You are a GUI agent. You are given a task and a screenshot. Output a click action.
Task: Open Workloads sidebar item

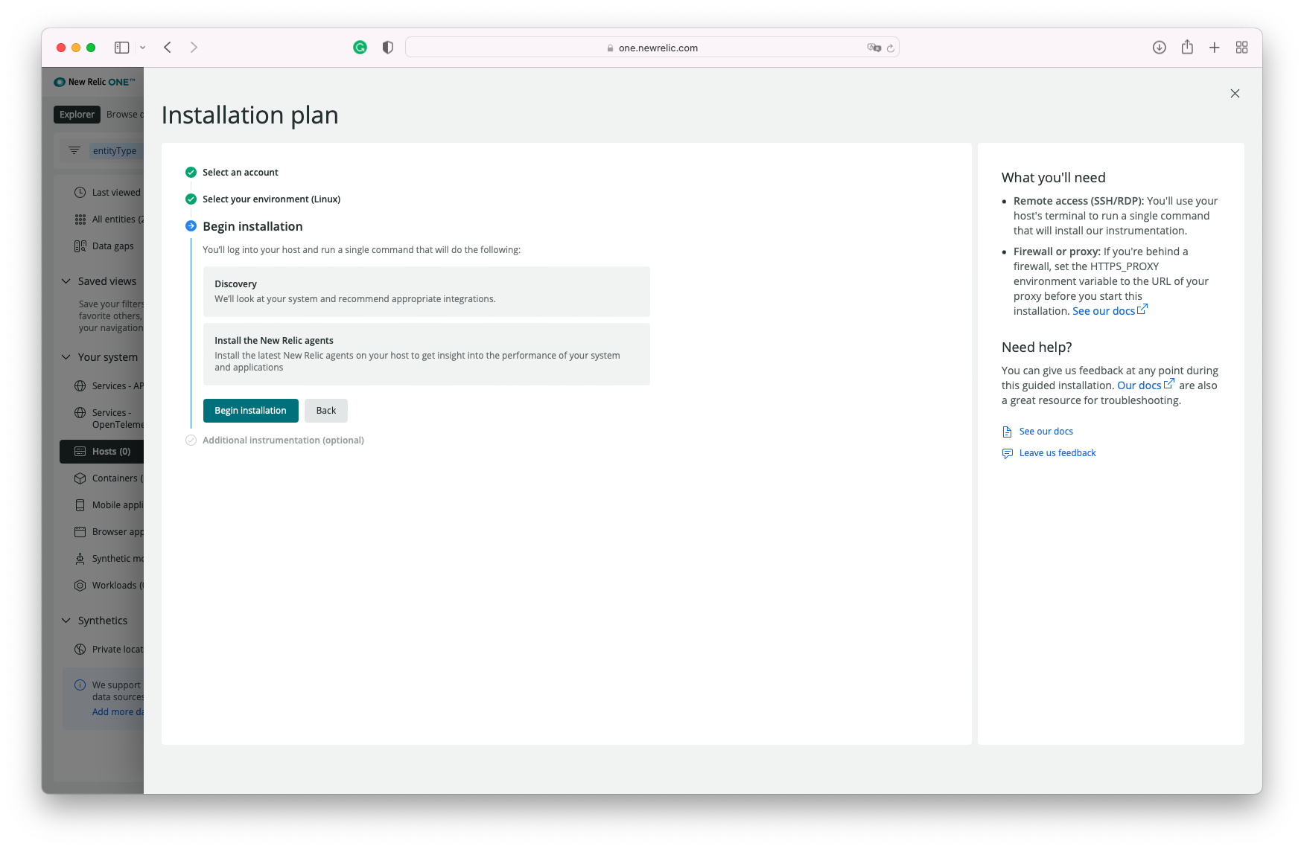109,586
